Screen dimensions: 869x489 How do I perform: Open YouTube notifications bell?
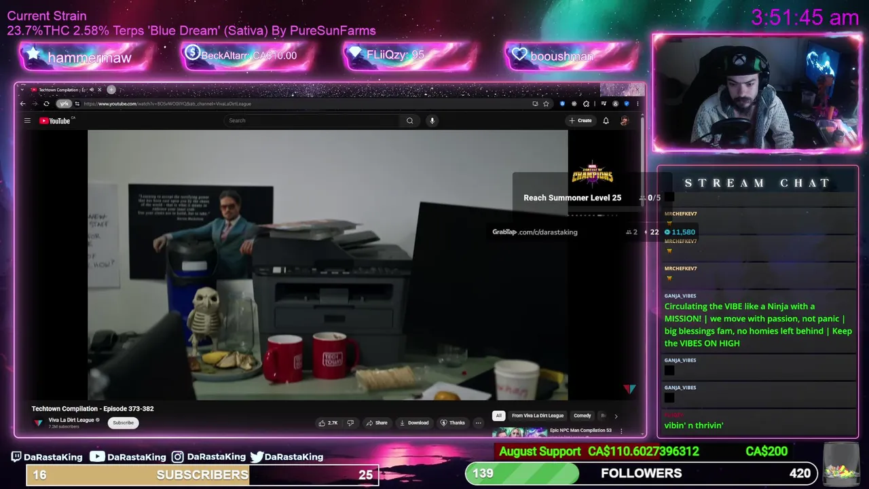click(606, 120)
